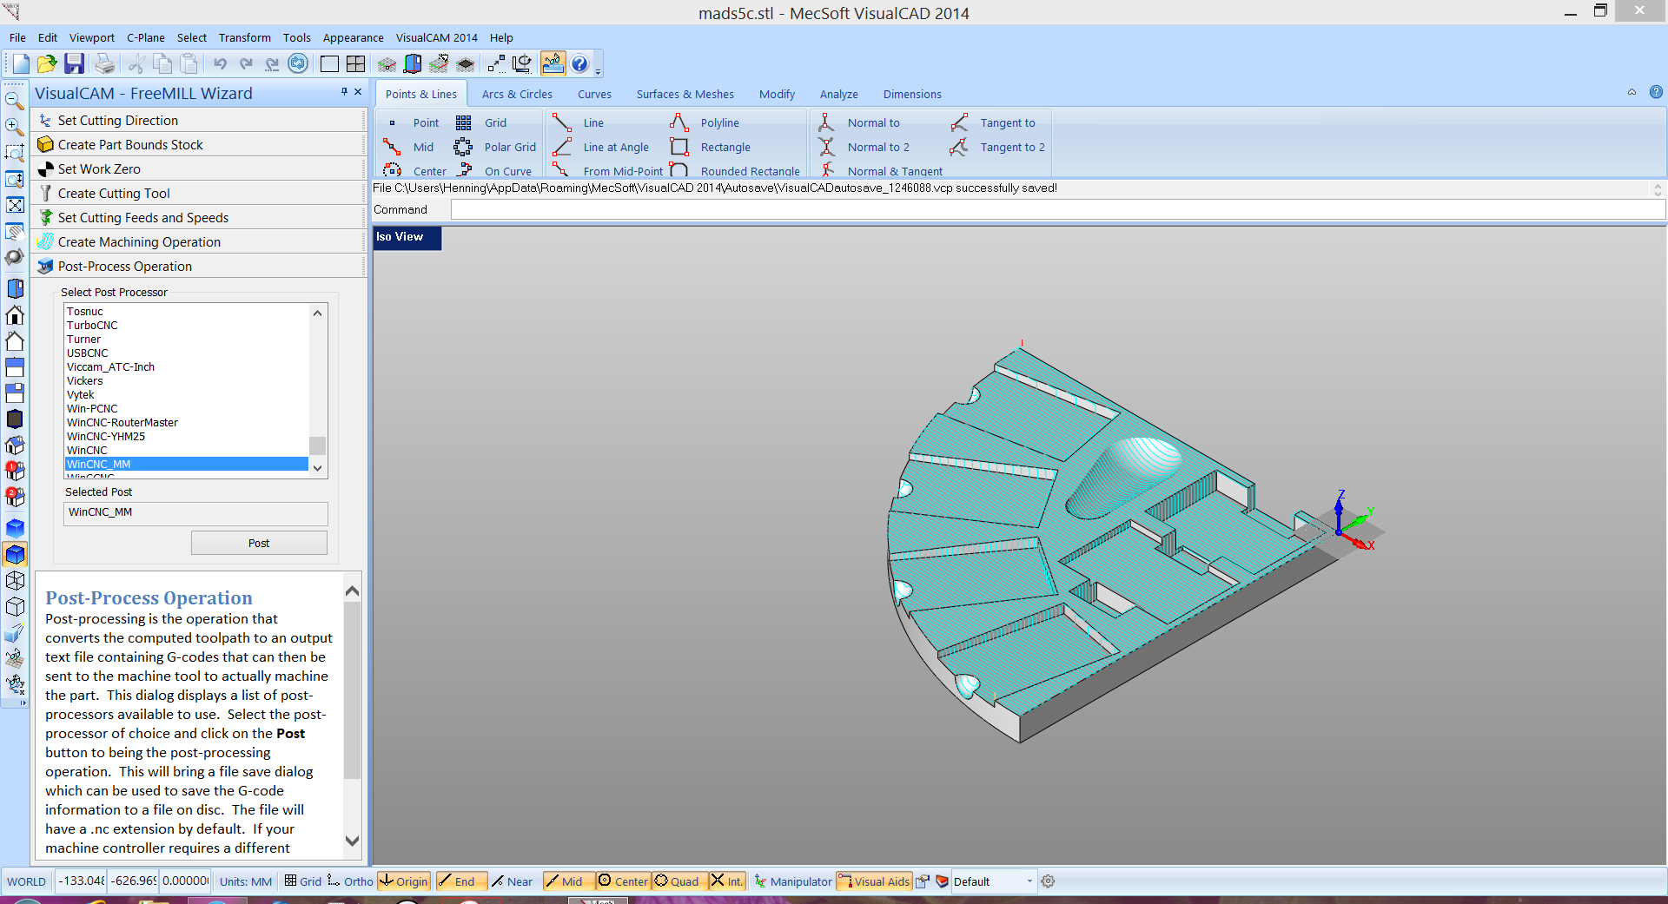This screenshot has height=904, width=1668.
Task: Switch to four-viewport layout icon
Action: coord(355,63)
